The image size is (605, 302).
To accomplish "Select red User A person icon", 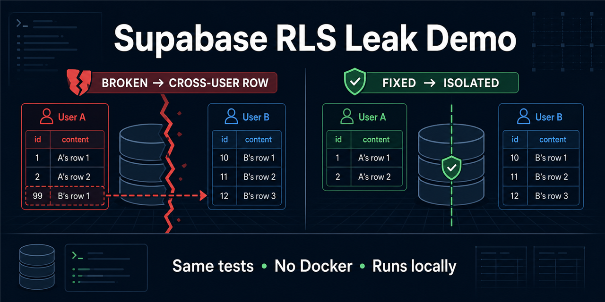I will coord(47,117).
